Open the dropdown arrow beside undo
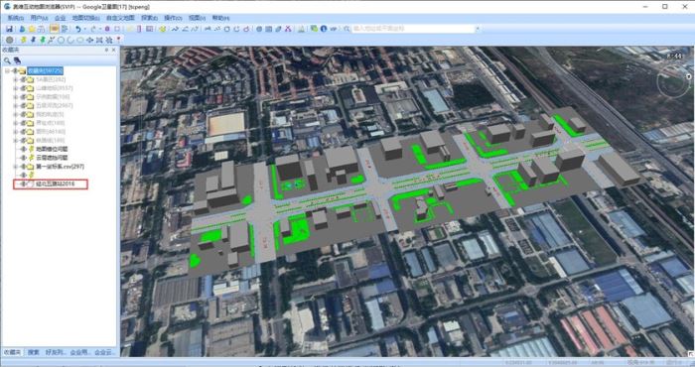The height and width of the screenshot is (367, 695). (x=84, y=29)
